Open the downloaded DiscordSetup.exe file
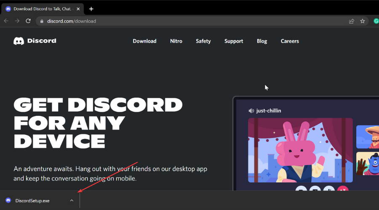Screen dimensions: 379x210 pyautogui.click(x=32, y=201)
